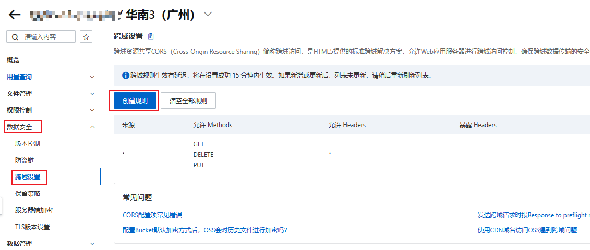Click the copy icon beside 跨域设置 title
The image size is (590, 250).
tap(151, 36)
